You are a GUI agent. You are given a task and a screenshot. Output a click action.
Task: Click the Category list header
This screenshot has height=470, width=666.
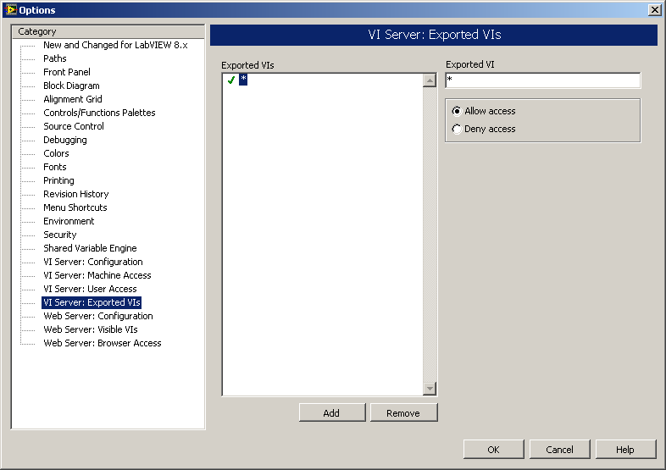click(x=108, y=31)
